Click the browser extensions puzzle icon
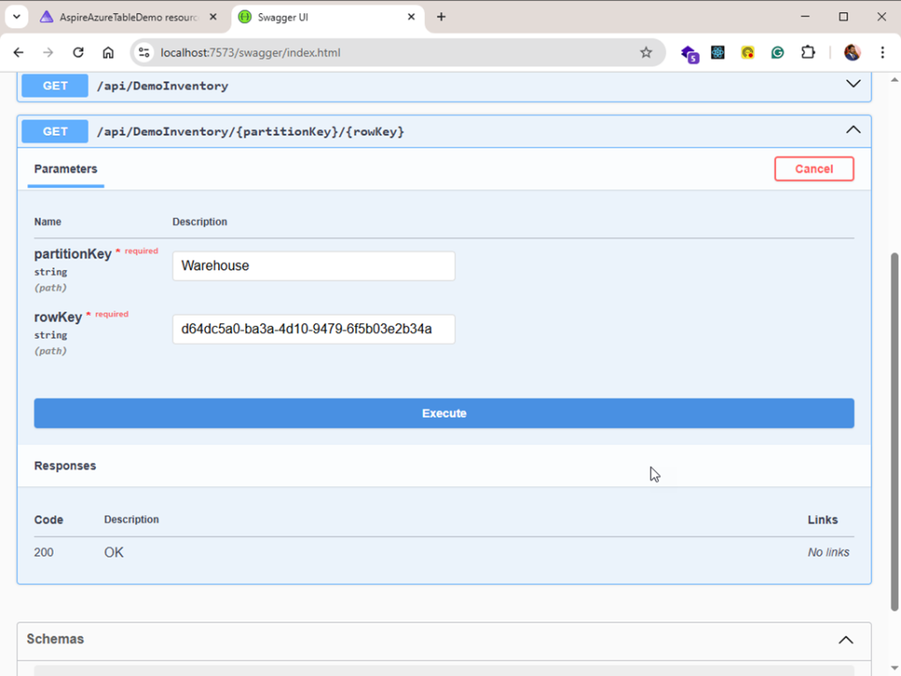 [808, 53]
